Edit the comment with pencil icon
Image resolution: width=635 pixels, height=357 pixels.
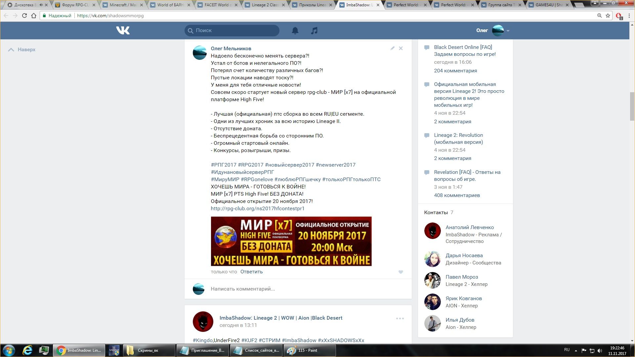(392, 48)
